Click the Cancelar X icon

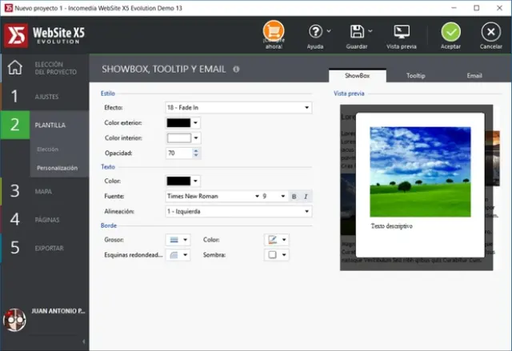coord(490,32)
